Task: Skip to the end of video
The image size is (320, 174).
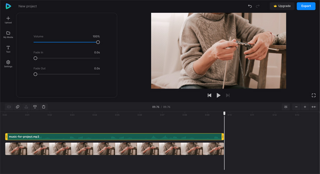Action: [228, 95]
